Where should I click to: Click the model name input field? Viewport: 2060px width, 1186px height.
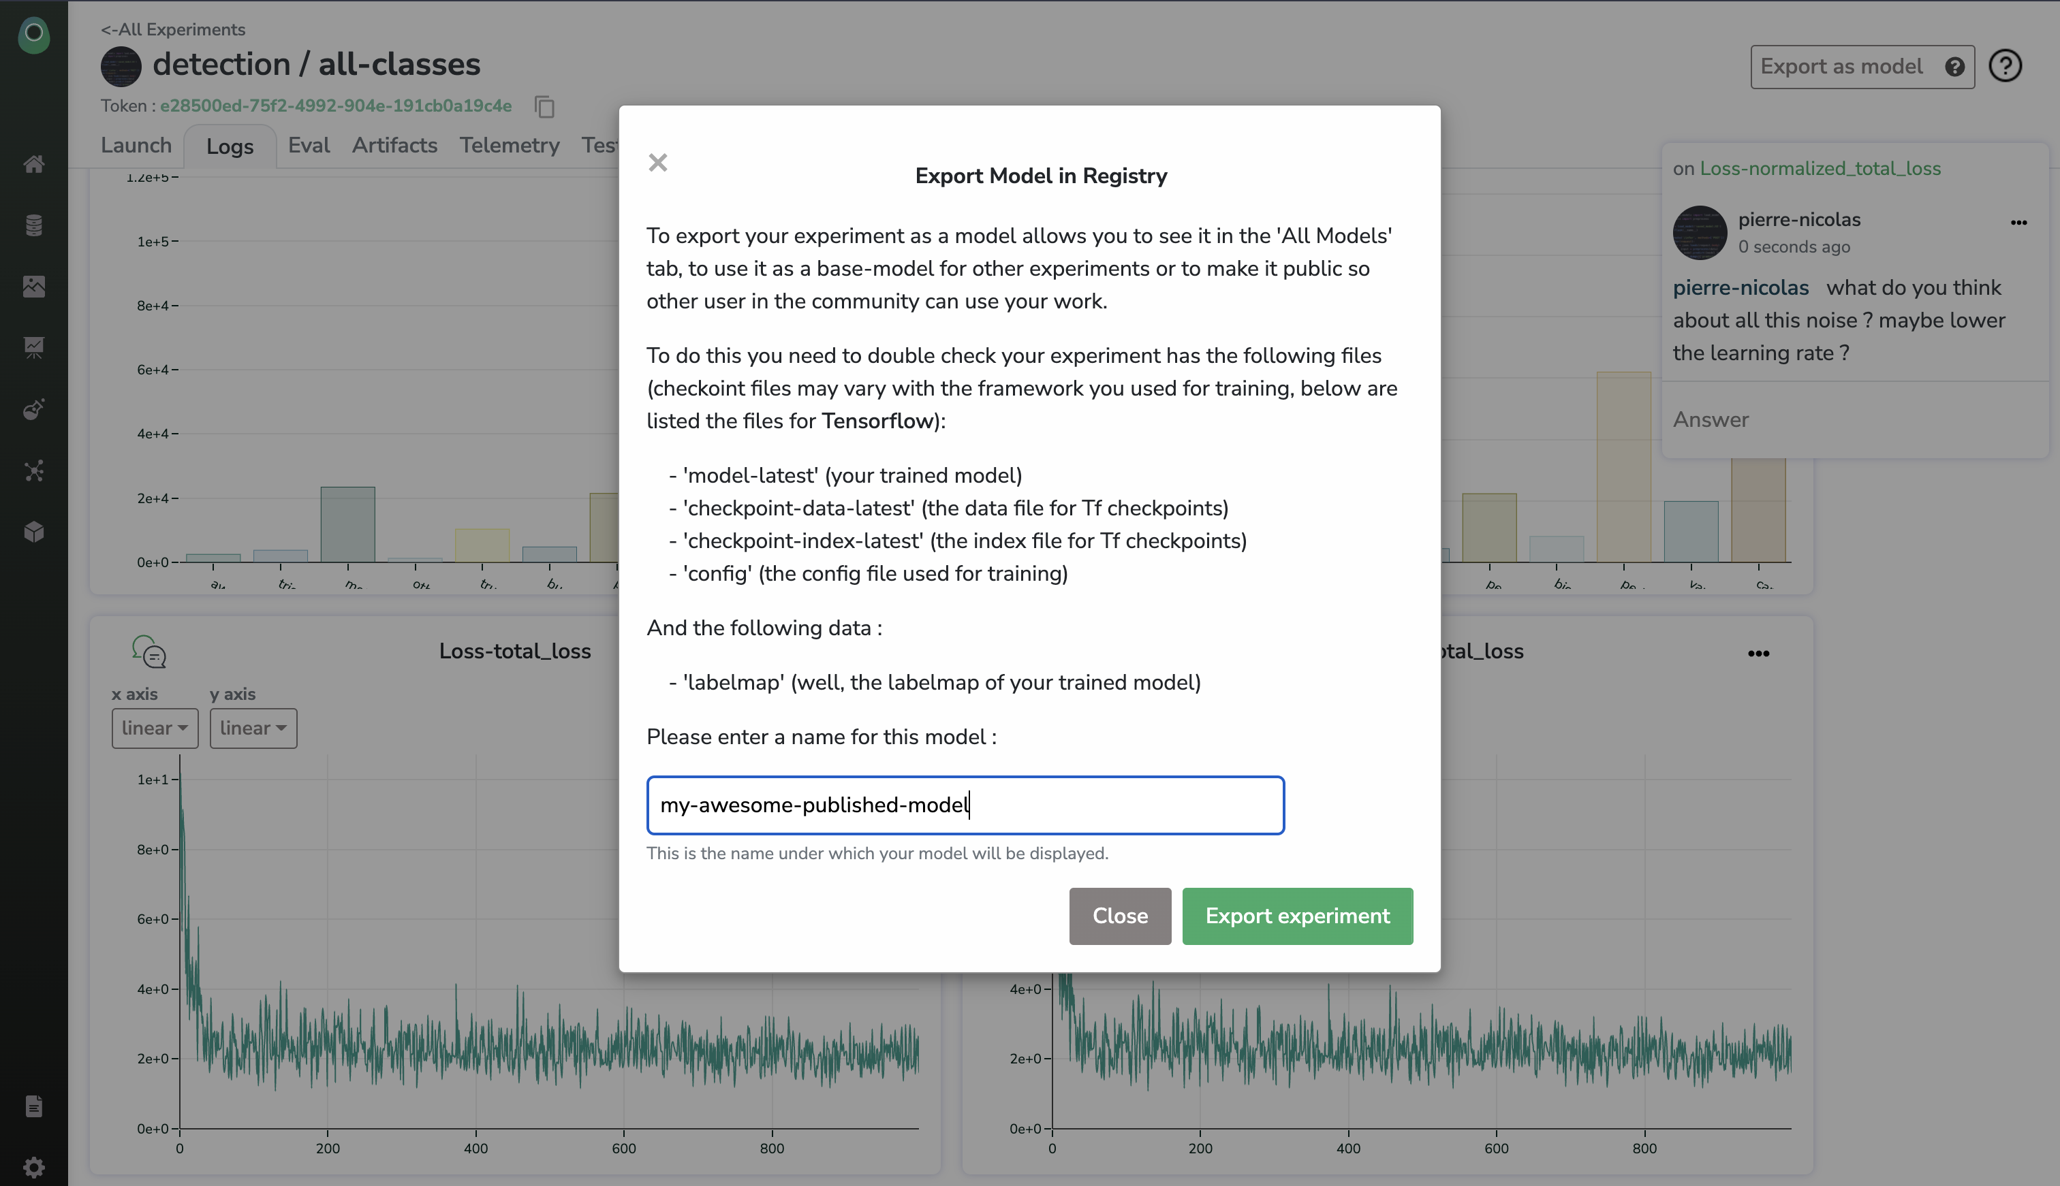[965, 805]
